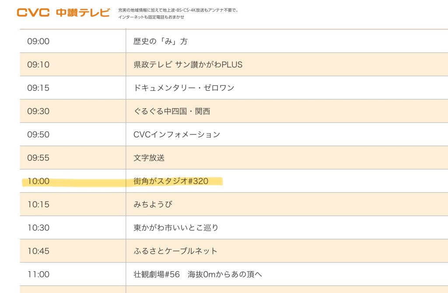Select ドキュメンタリー・ゼロワン program

pyautogui.click(x=184, y=88)
